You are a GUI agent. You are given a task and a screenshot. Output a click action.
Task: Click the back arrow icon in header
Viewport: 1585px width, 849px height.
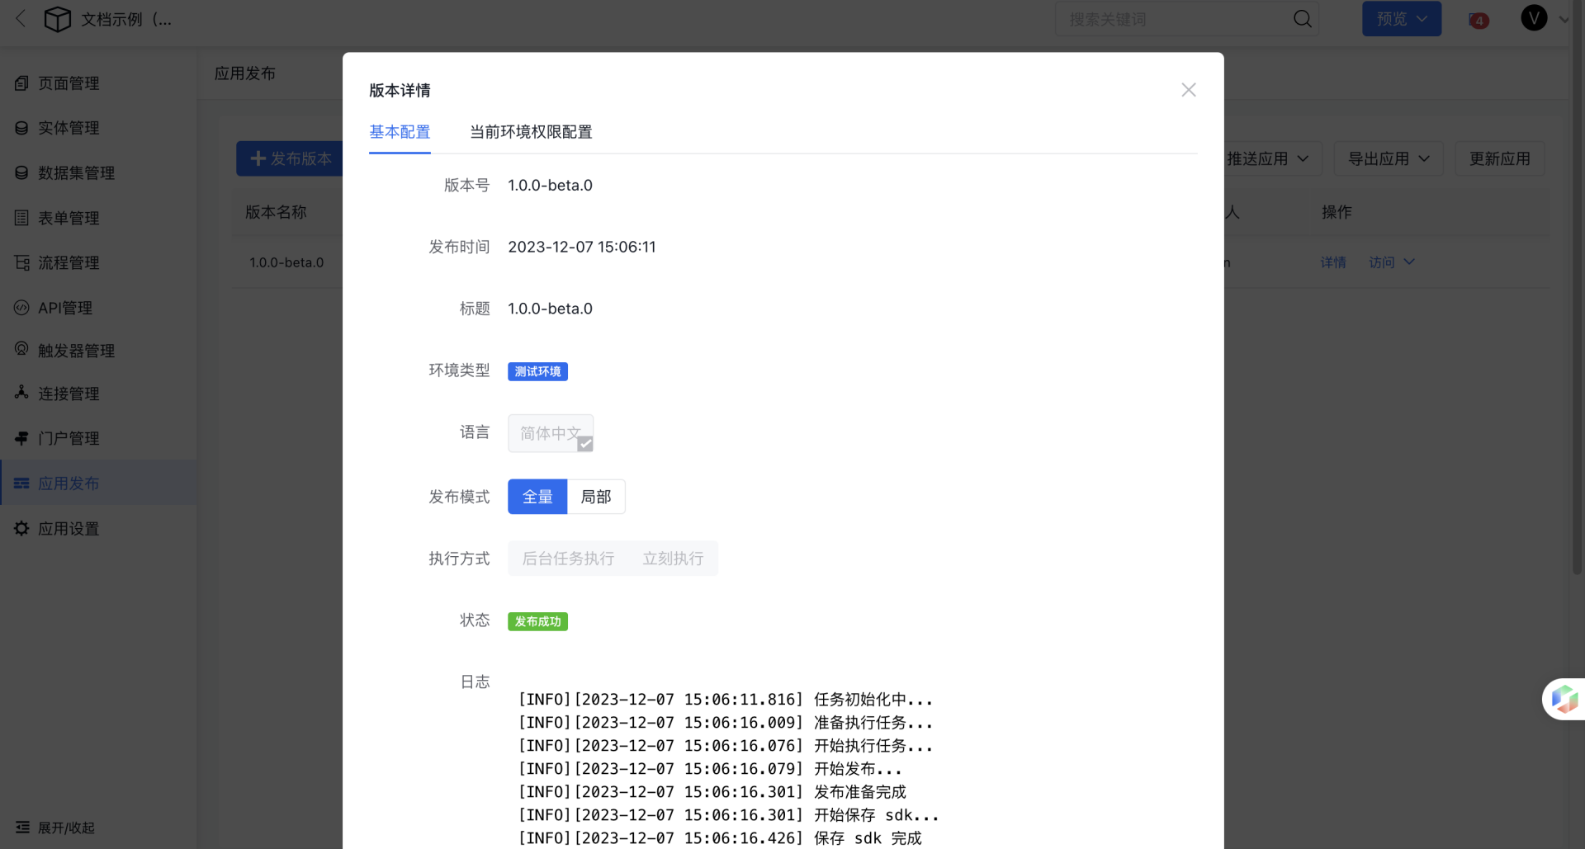pyautogui.click(x=21, y=19)
